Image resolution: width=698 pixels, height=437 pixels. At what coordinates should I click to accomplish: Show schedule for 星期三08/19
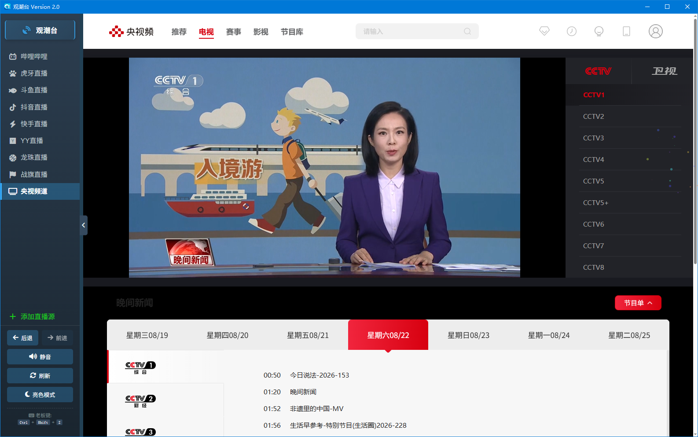pyautogui.click(x=147, y=335)
